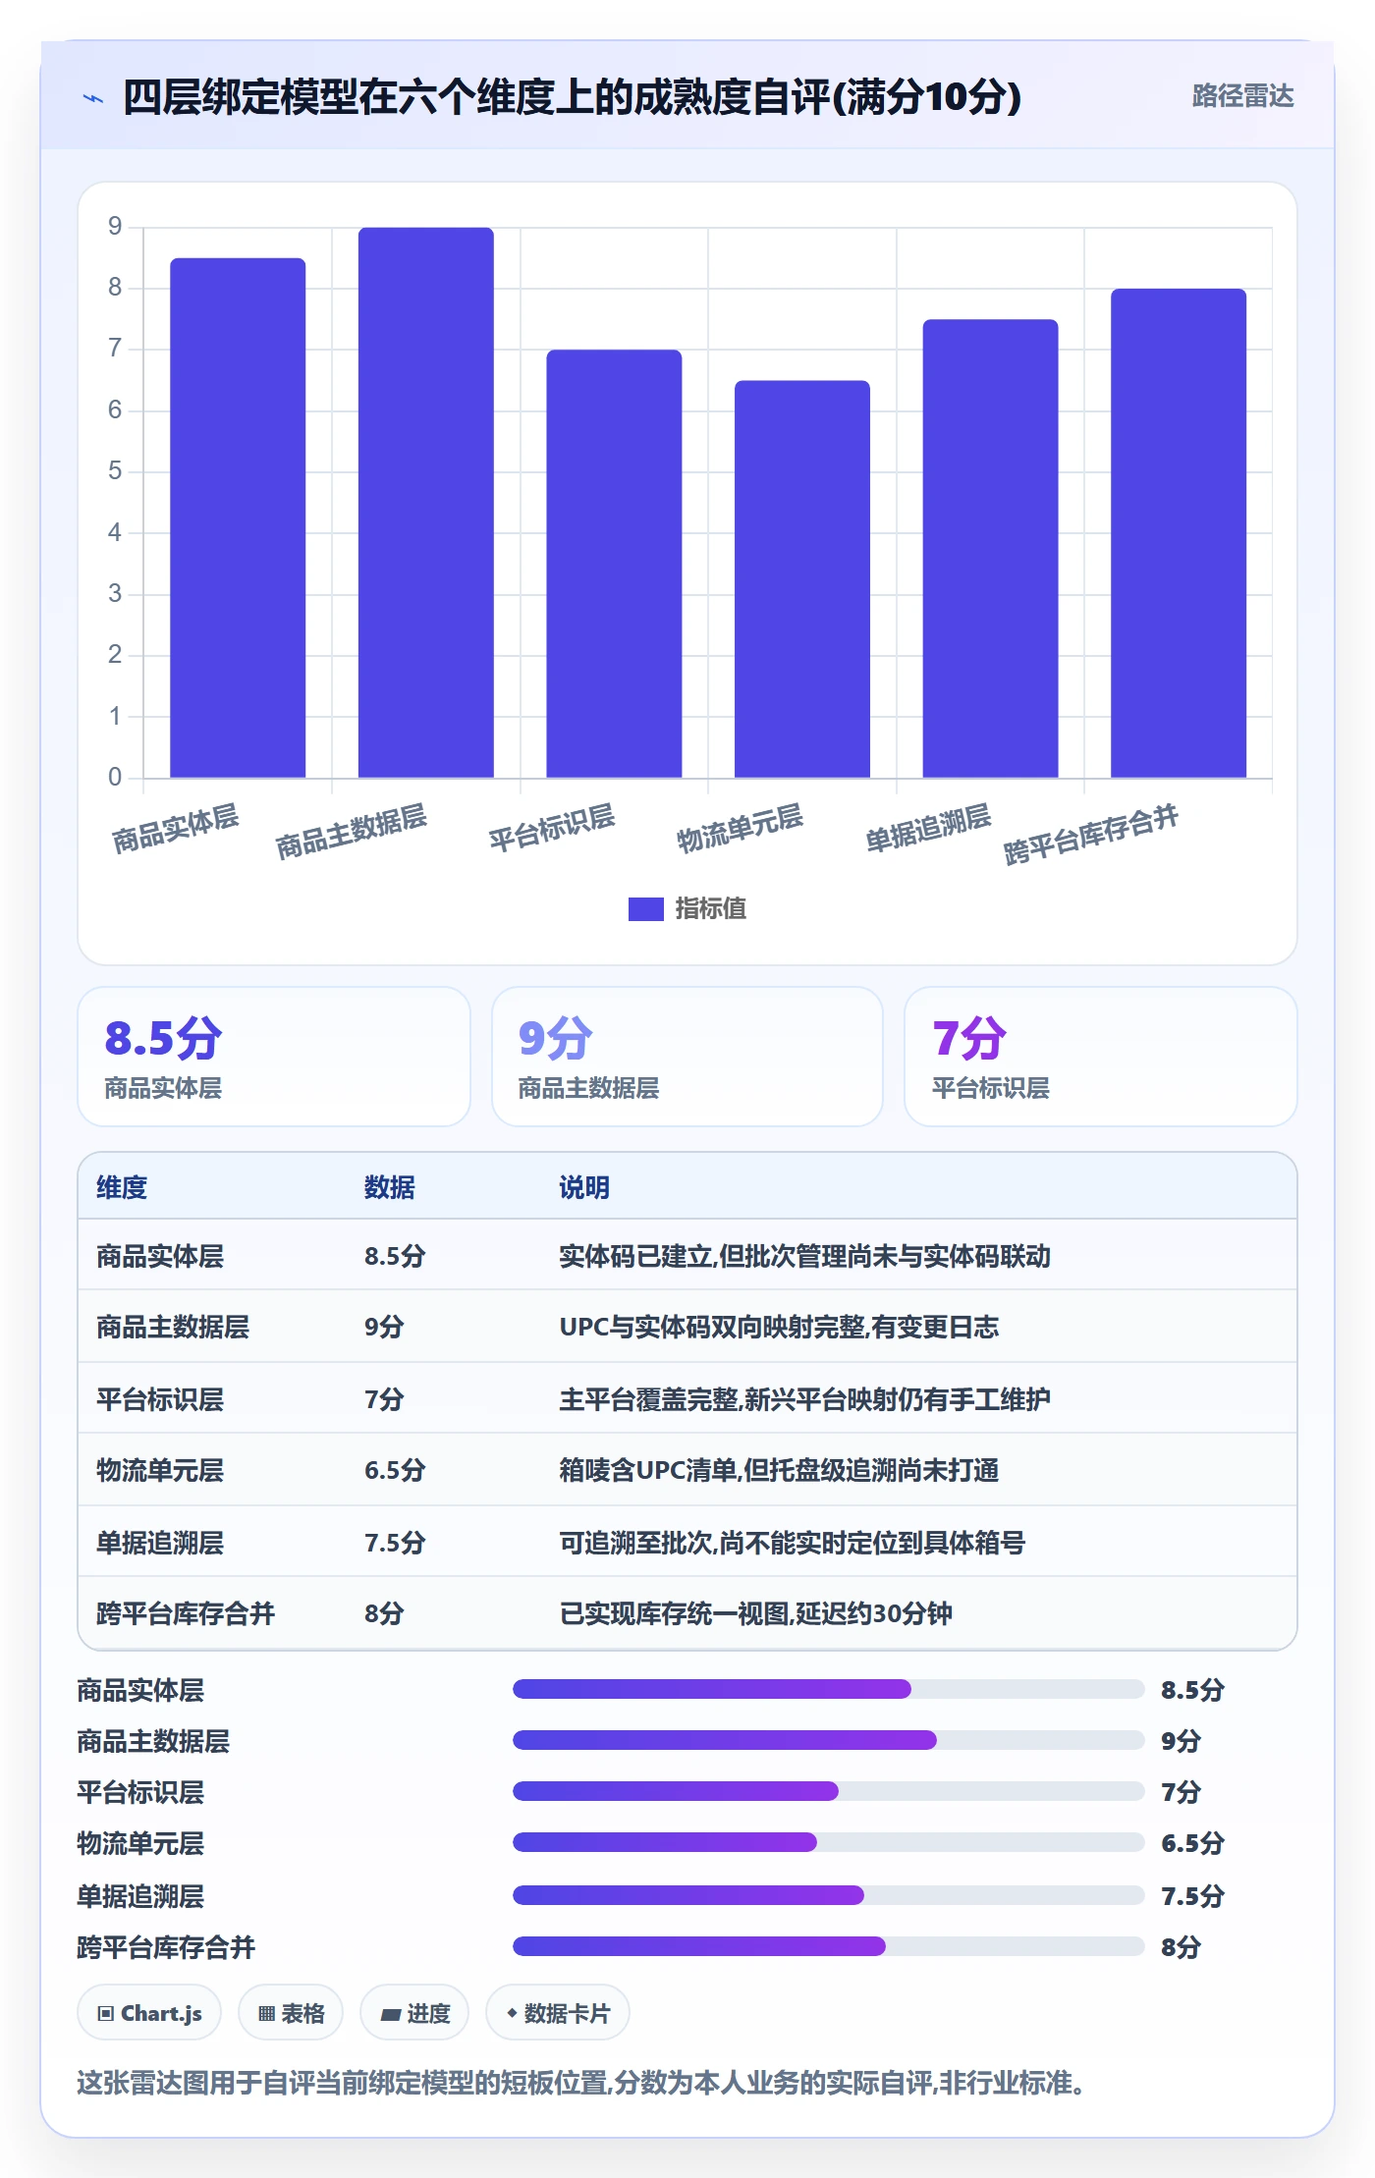Click the 指标值 legend label text
The width and height of the screenshot is (1375, 2178).
(711, 909)
